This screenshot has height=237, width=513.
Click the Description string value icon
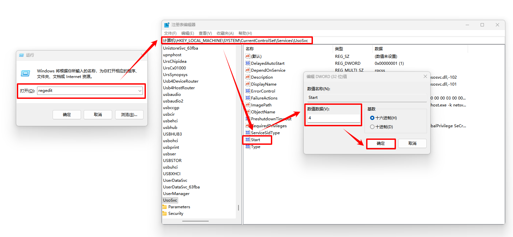pyautogui.click(x=247, y=77)
